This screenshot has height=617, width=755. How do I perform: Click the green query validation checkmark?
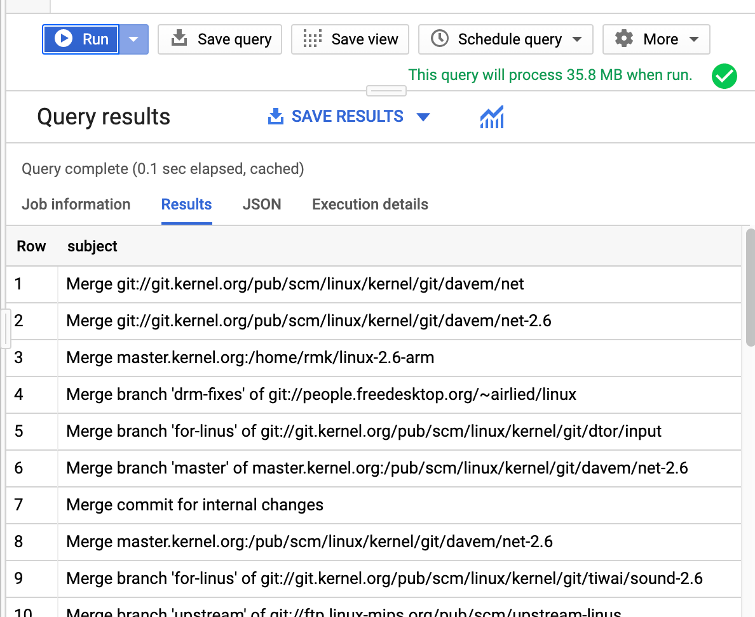point(724,76)
